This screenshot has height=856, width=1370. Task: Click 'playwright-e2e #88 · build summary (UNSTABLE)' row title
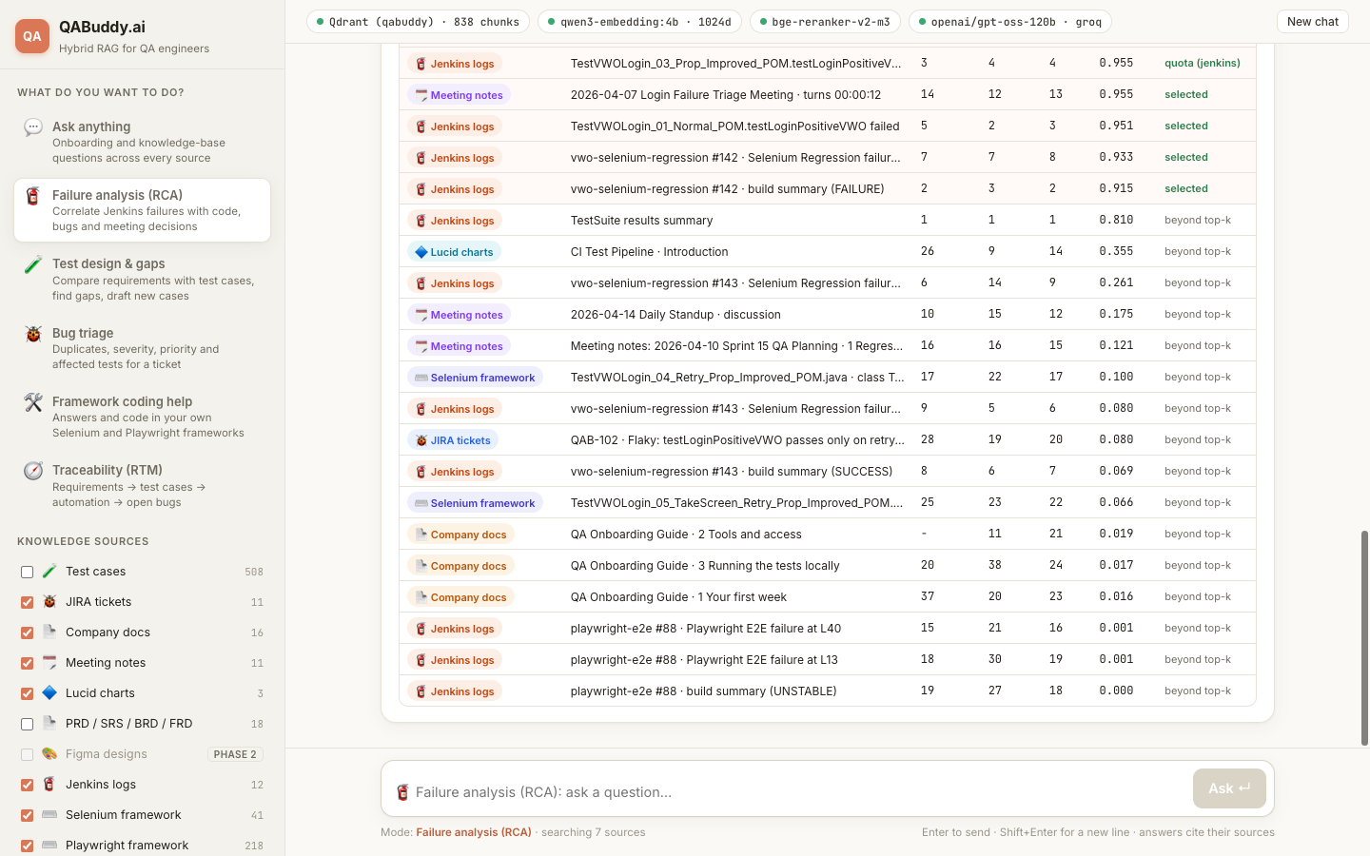(x=704, y=691)
